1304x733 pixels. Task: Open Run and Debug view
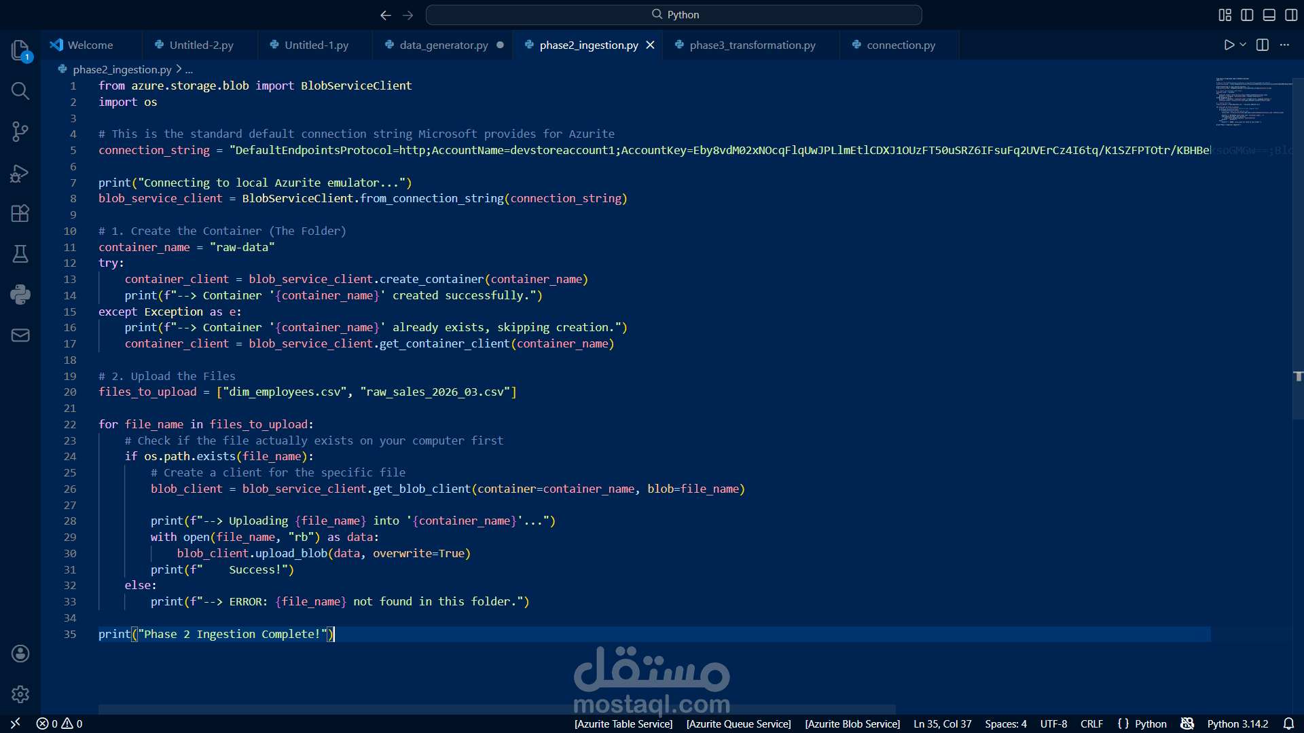(x=20, y=173)
